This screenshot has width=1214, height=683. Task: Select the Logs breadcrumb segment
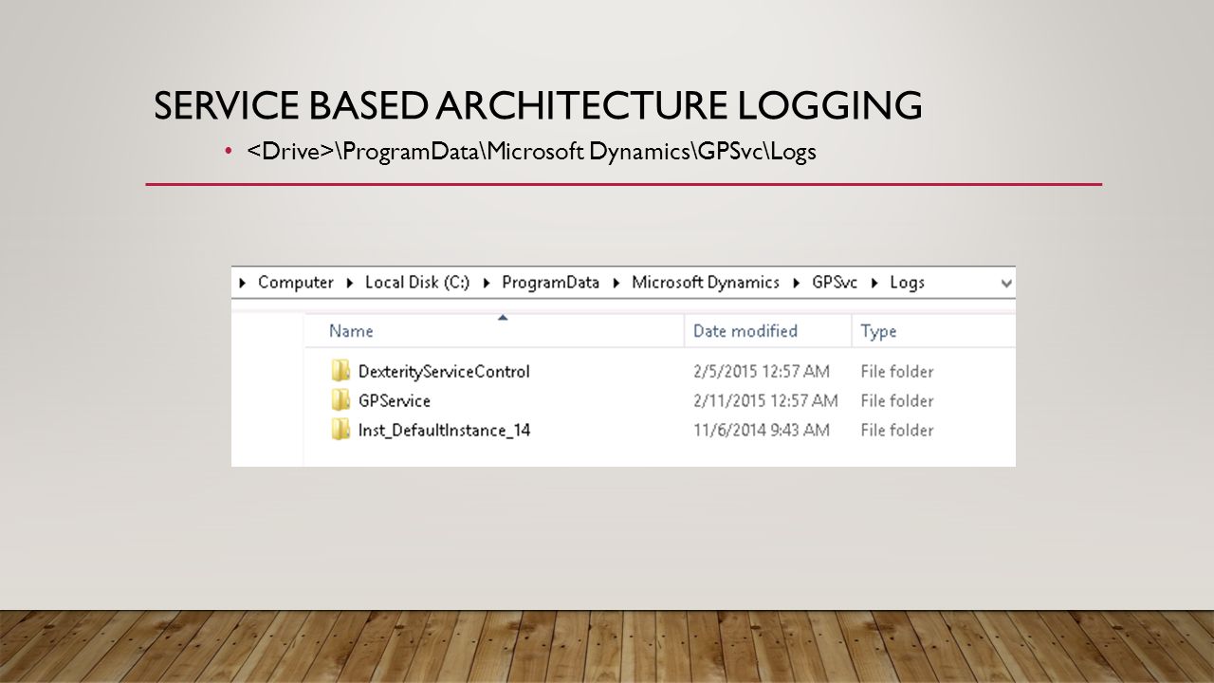pos(907,283)
